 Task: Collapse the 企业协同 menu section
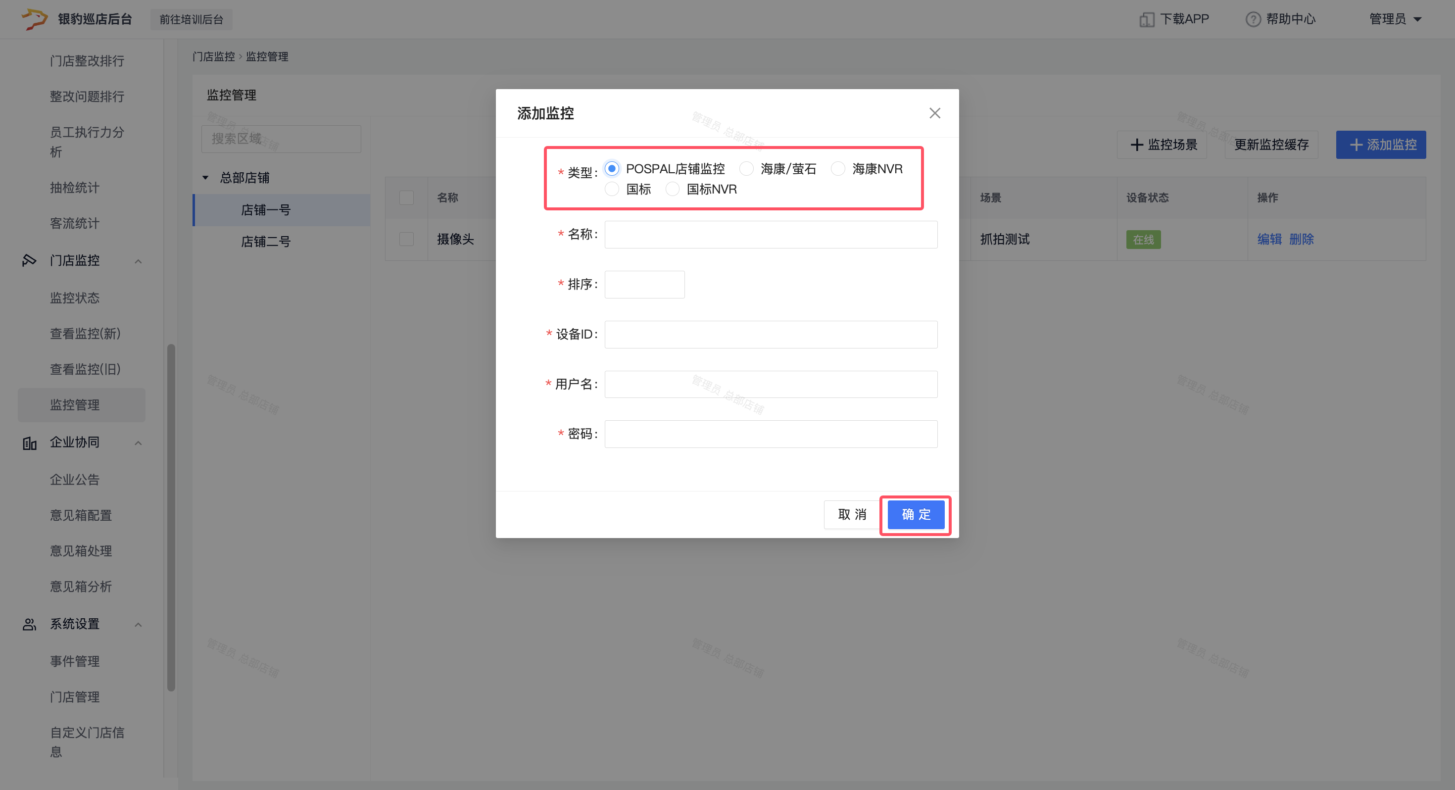click(x=139, y=443)
